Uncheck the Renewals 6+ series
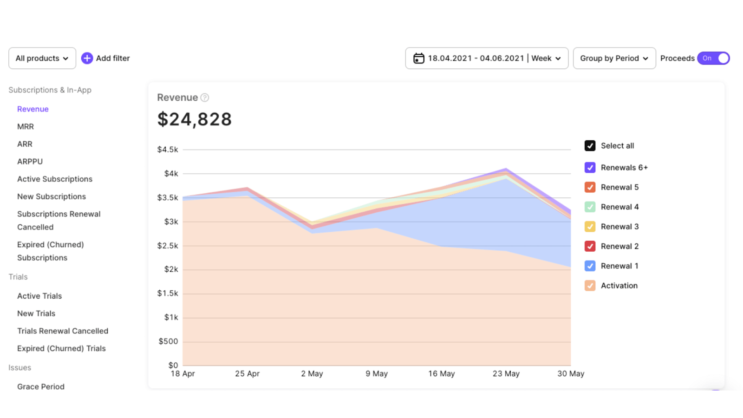 point(590,168)
